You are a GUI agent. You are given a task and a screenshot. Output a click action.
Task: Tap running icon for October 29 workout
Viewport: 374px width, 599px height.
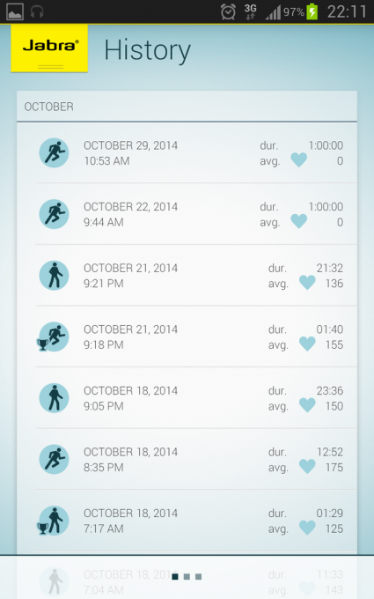coord(55,152)
